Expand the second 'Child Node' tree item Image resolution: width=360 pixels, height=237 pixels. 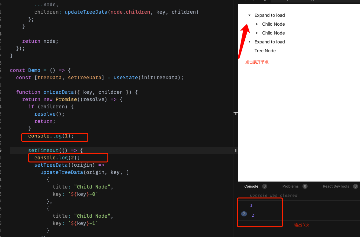point(257,33)
